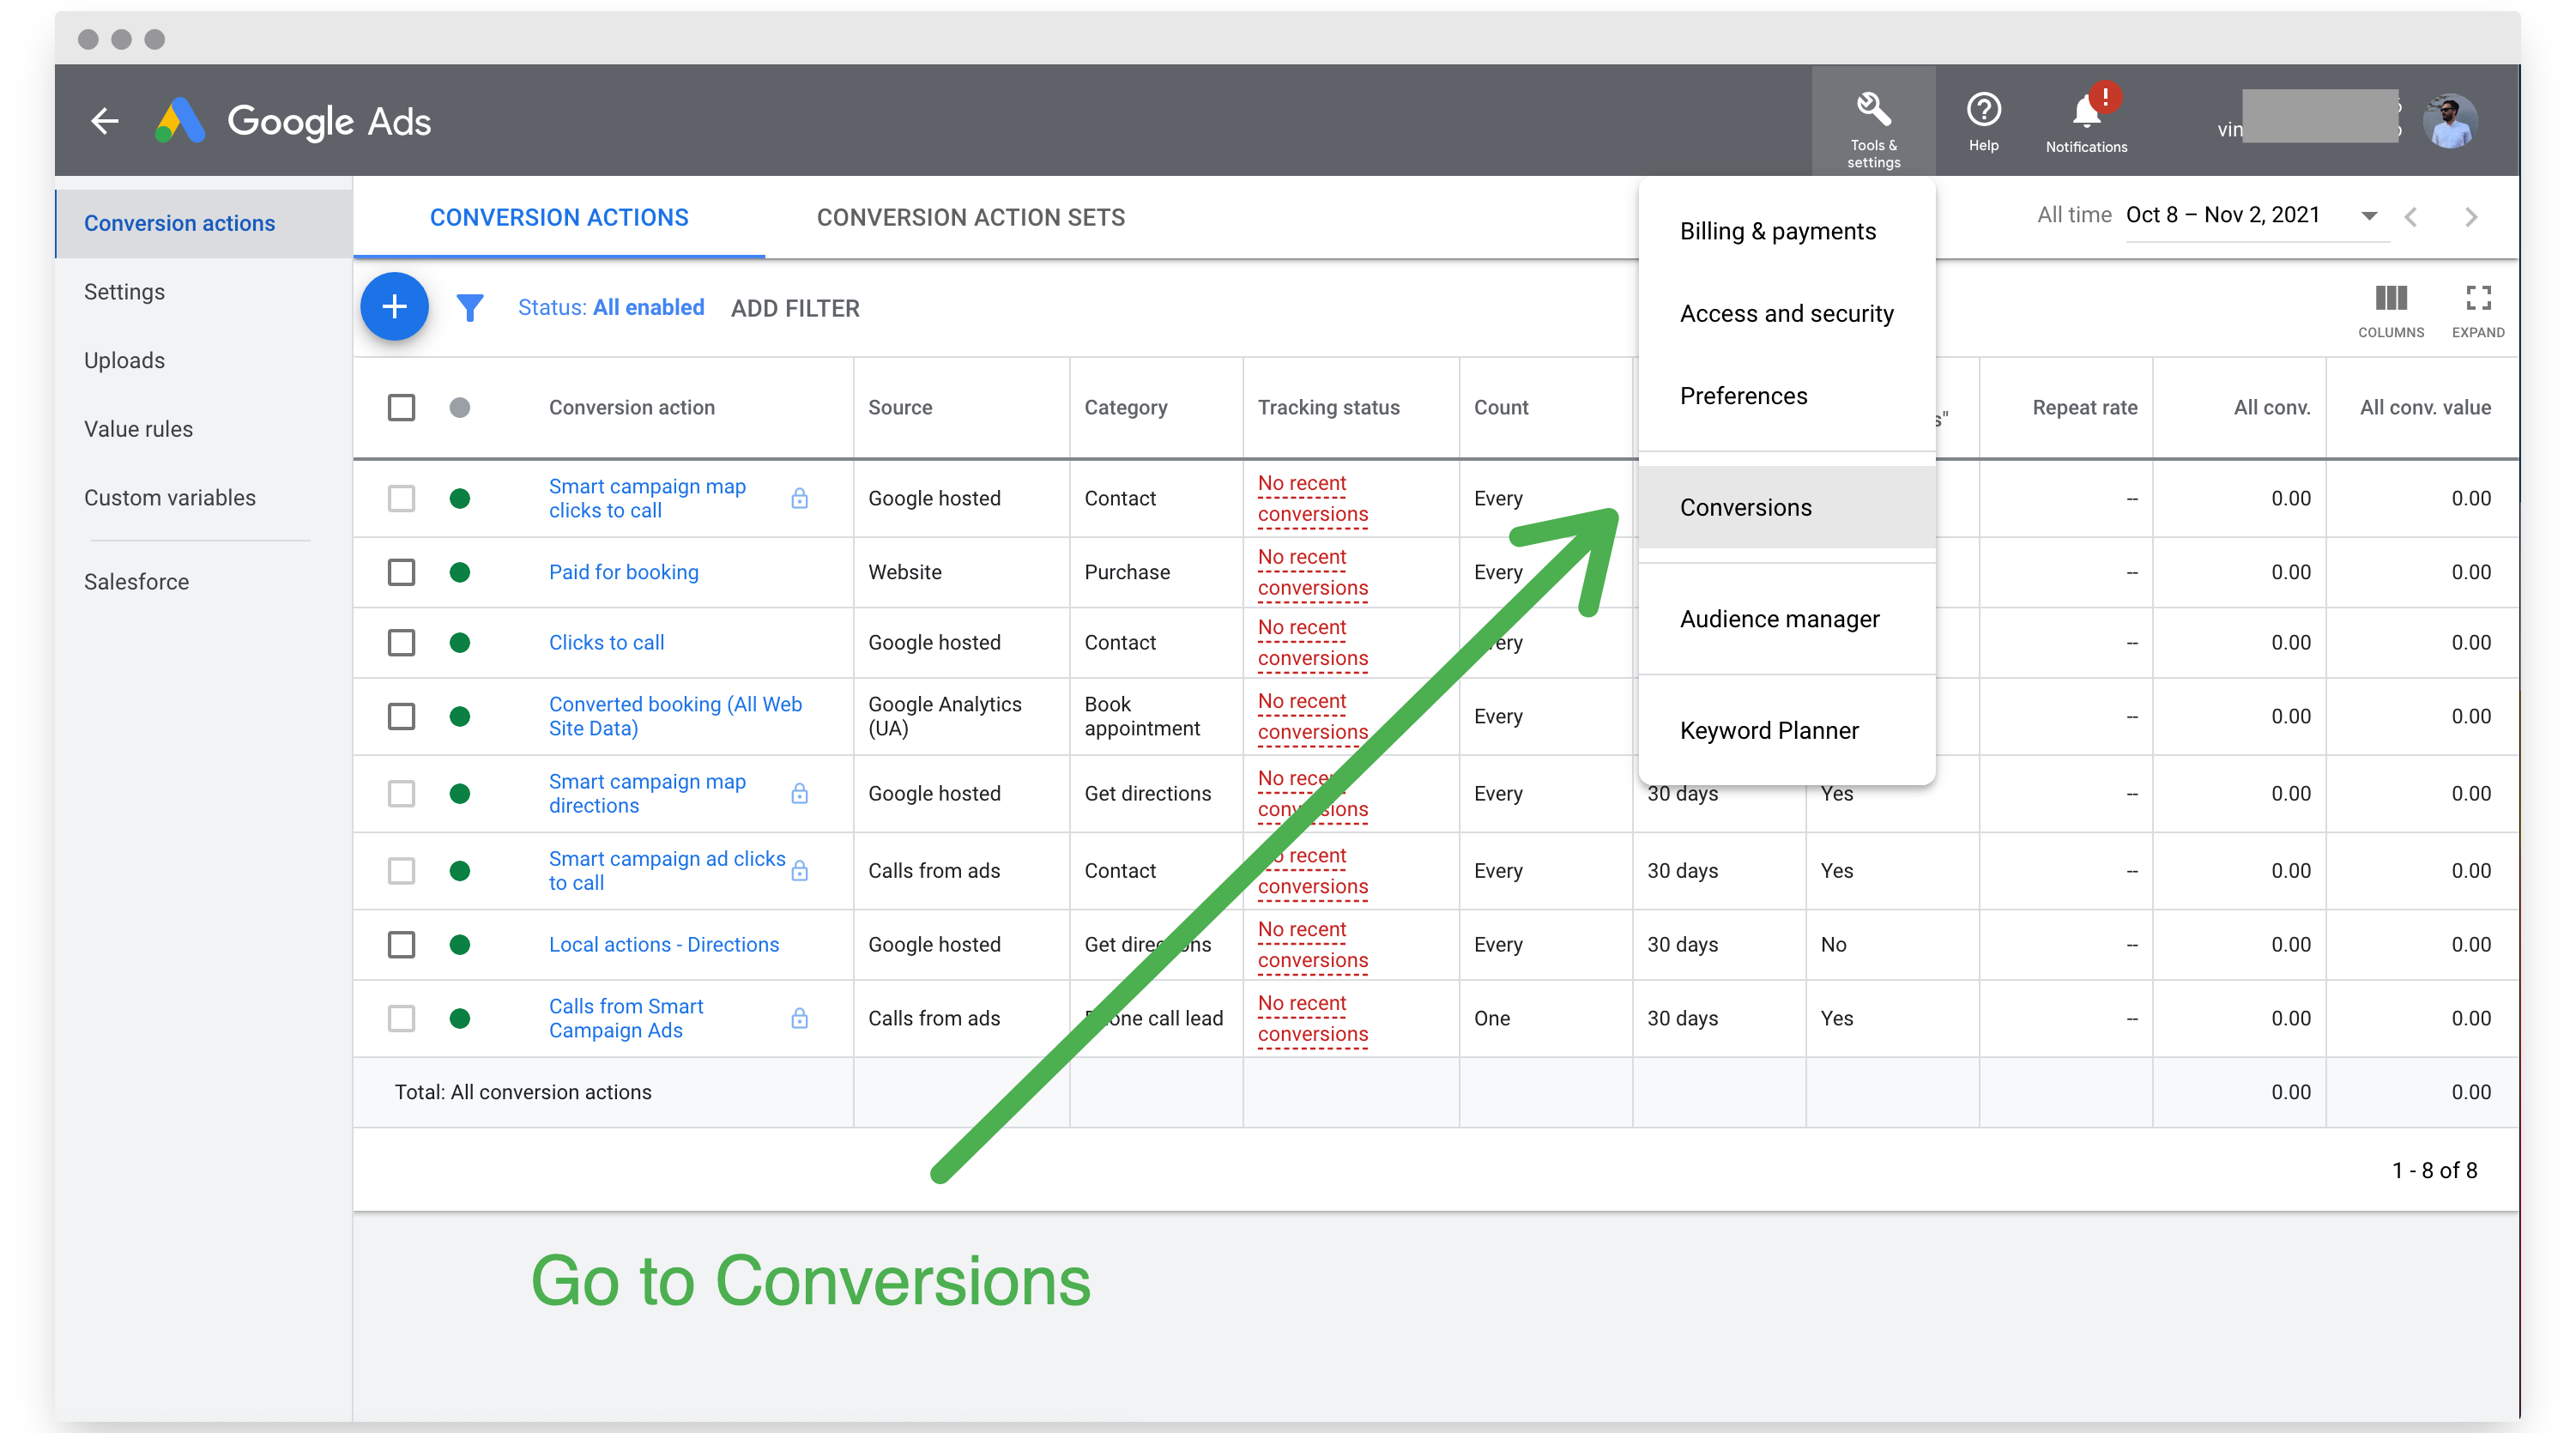The height and width of the screenshot is (1433, 2576).
Task: Open Salesforce in left sidebar
Action: (x=136, y=582)
